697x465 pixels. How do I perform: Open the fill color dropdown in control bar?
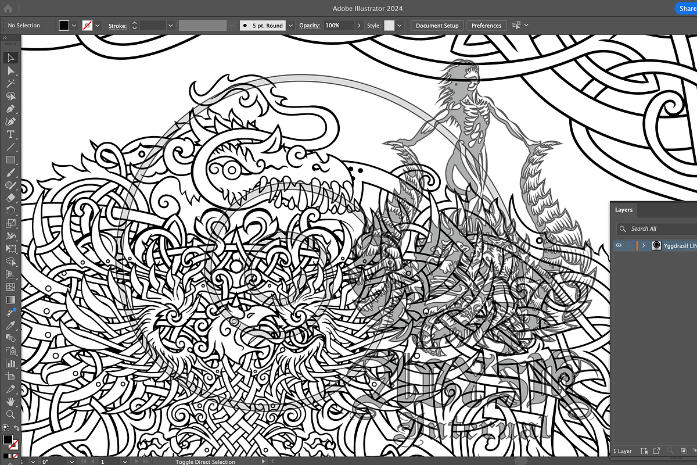coord(74,26)
